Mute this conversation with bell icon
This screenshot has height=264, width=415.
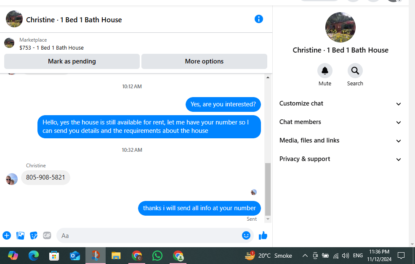point(325,71)
